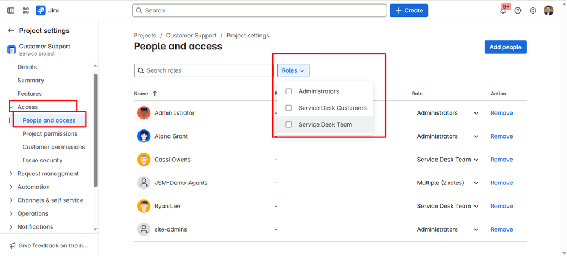Click the magnifier icon in Search roles

point(141,70)
